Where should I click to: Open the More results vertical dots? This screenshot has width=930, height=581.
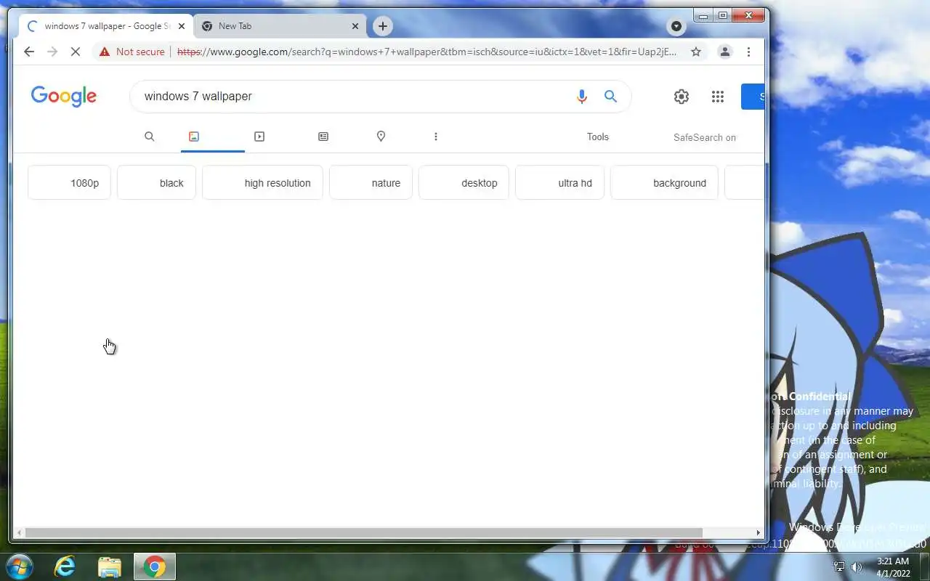tap(435, 137)
